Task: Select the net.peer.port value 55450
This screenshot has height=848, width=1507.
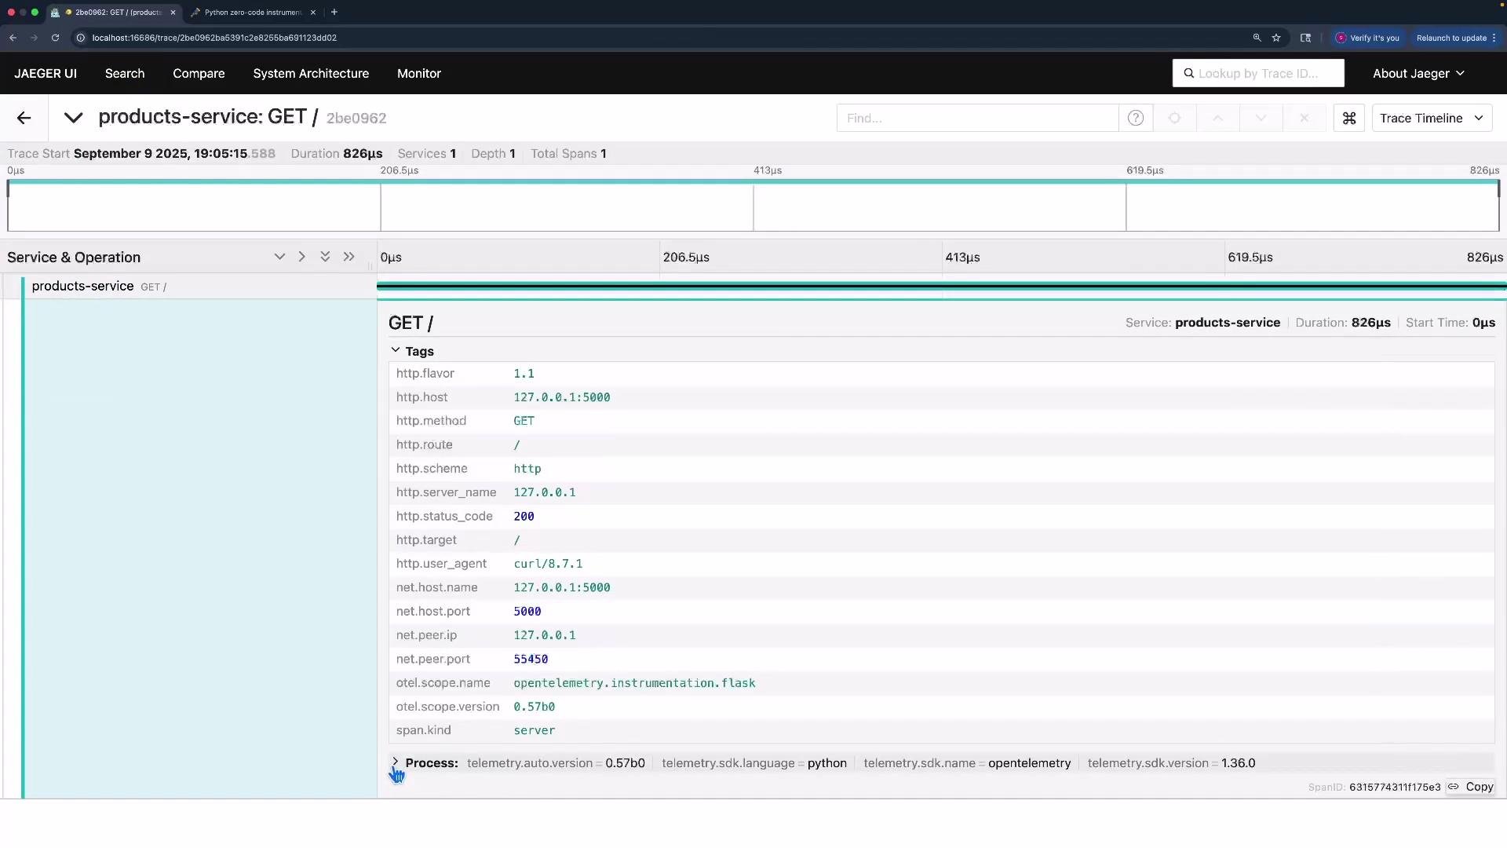Action: [531, 659]
